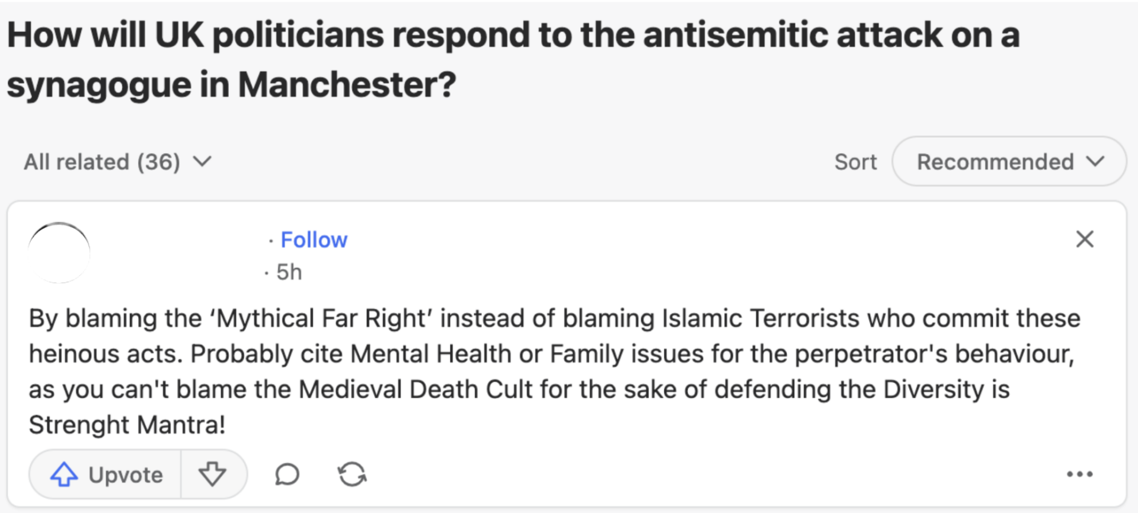1138x513 pixels.
Task: Open the answer author's profile picture
Action: coord(59,253)
